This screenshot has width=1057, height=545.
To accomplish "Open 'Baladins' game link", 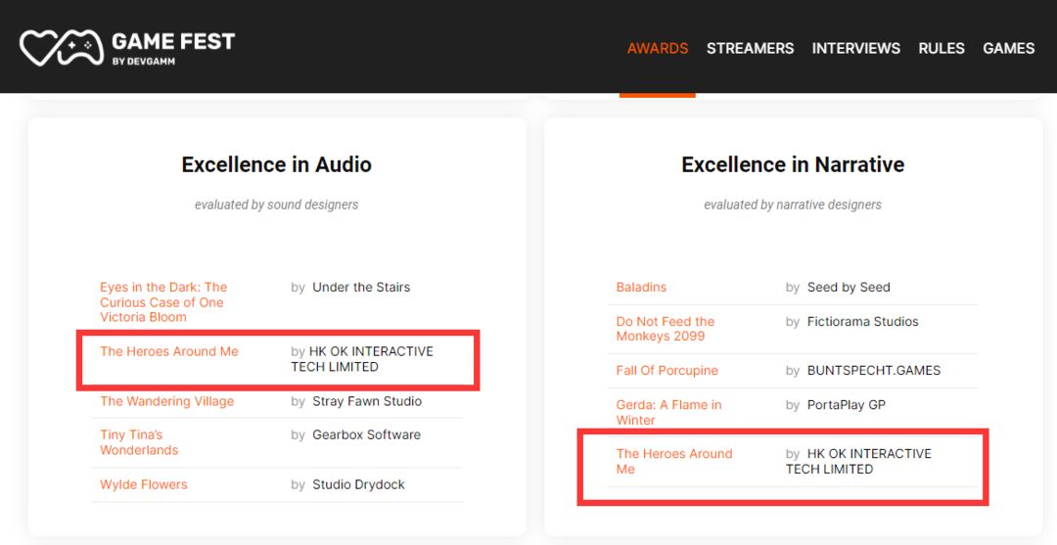I will click(641, 288).
